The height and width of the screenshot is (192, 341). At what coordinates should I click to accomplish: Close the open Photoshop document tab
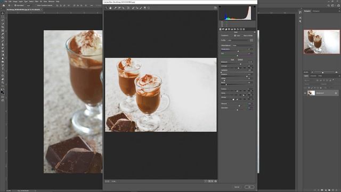[x=42, y=10]
